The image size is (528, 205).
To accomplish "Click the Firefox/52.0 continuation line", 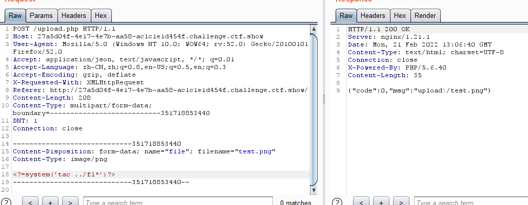I will tap(37, 52).
